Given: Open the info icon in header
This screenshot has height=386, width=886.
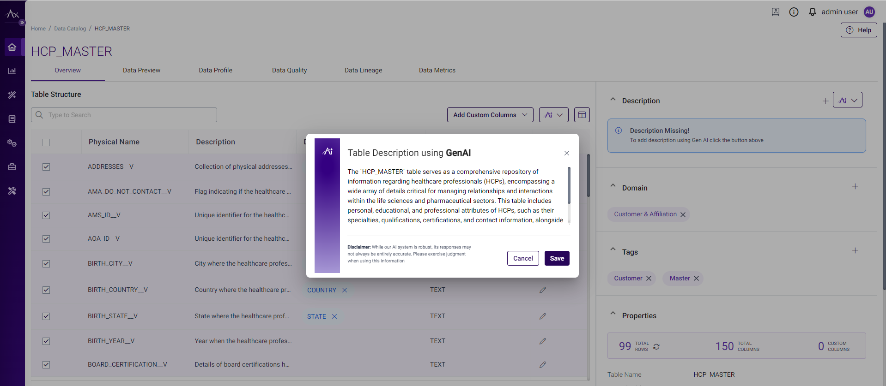Looking at the screenshot, I should (x=794, y=12).
